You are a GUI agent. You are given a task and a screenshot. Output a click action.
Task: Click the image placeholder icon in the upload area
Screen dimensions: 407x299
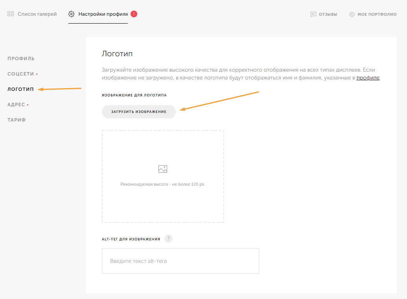163,169
